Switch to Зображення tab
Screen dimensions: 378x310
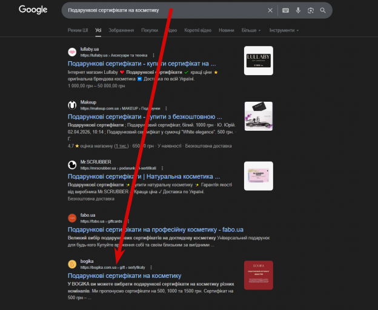point(121,30)
